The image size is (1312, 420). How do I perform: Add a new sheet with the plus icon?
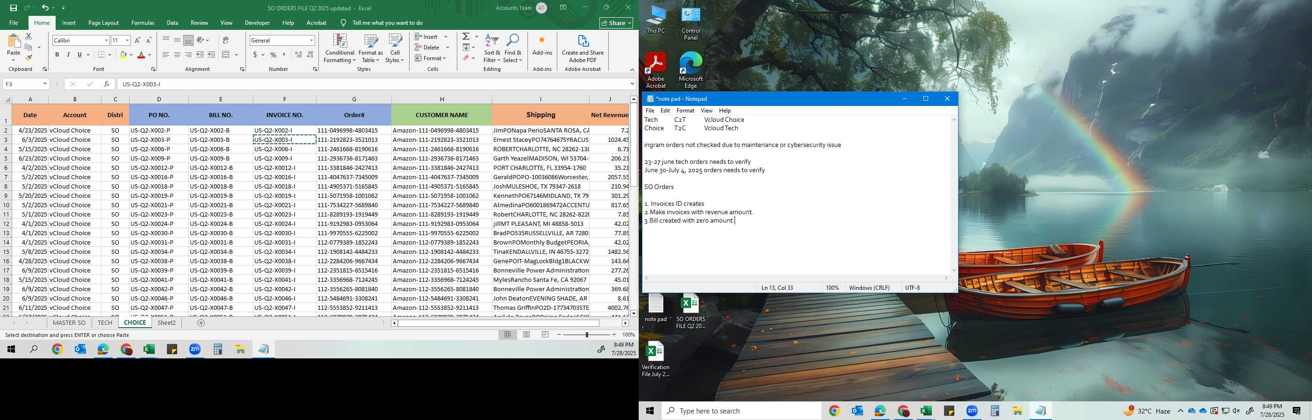[x=201, y=323]
